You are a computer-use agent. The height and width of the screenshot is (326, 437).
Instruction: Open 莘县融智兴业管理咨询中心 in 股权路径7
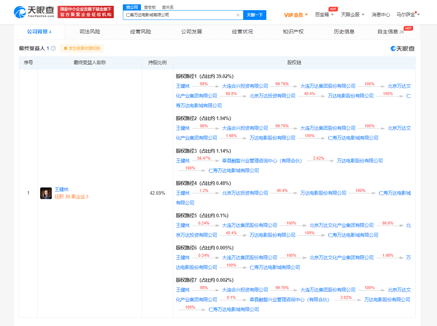290,300
